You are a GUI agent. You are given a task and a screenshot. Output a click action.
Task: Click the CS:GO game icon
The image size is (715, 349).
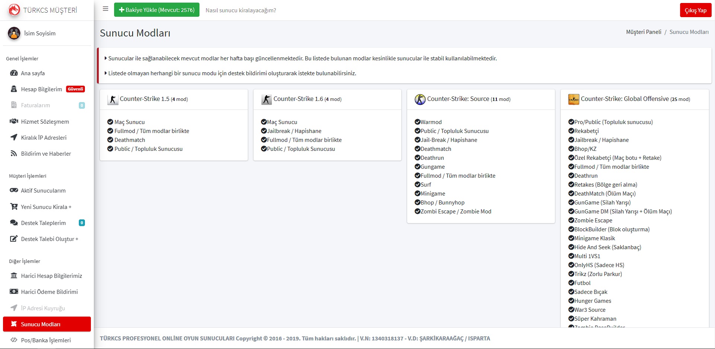[573, 99]
